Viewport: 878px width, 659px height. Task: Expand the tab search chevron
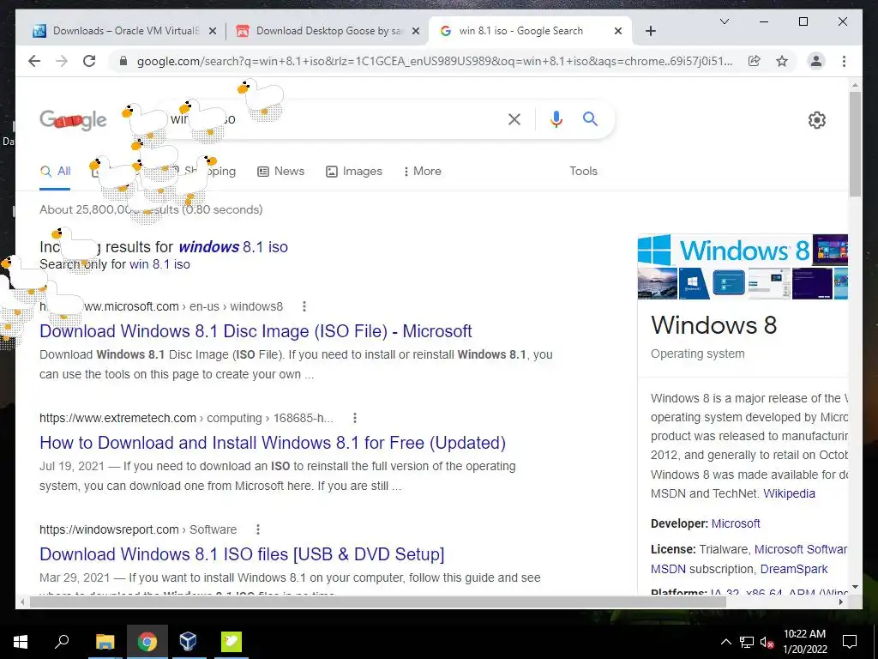[724, 21]
